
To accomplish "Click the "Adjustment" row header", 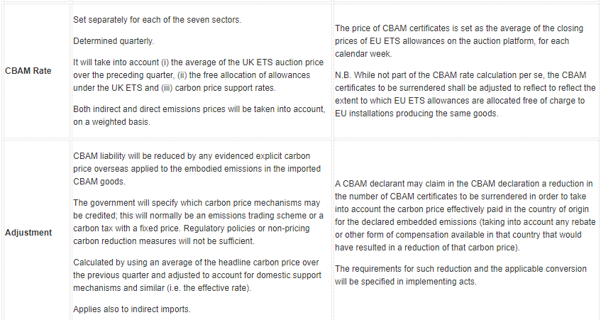I will (x=29, y=232).
